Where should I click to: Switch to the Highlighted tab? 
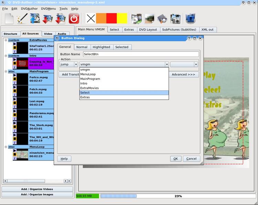point(101,47)
